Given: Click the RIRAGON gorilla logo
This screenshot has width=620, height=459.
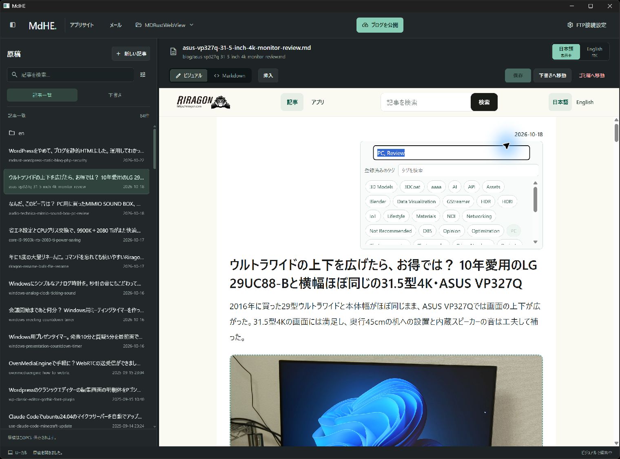Looking at the screenshot, I should point(204,102).
